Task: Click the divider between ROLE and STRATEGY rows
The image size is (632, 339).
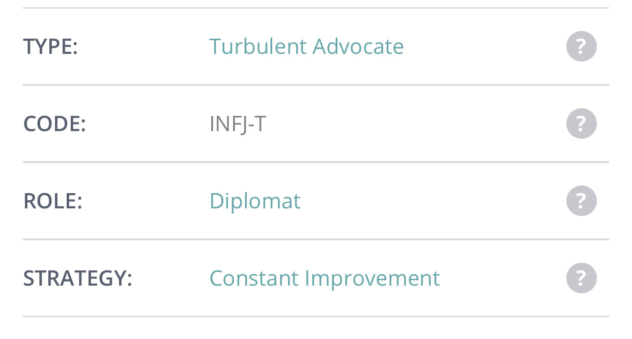Action: click(315, 239)
